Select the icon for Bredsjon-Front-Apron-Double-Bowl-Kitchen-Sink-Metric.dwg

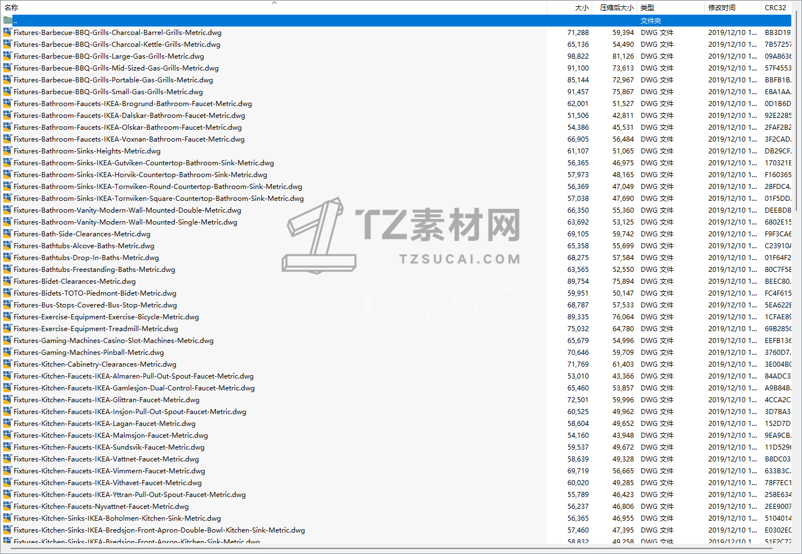(x=7, y=530)
